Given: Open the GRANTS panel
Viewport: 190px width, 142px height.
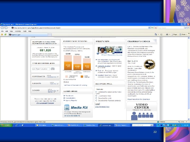Looking at the screenshot, I should point(45,83).
